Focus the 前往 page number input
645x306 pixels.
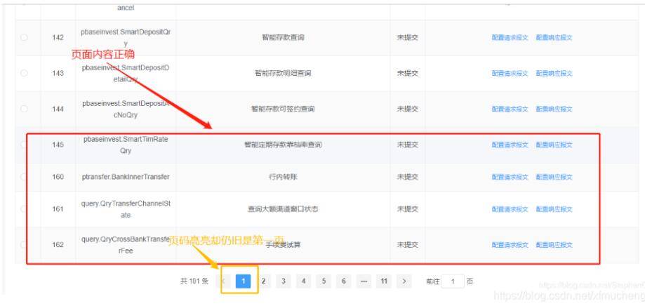pyautogui.click(x=453, y=281)
